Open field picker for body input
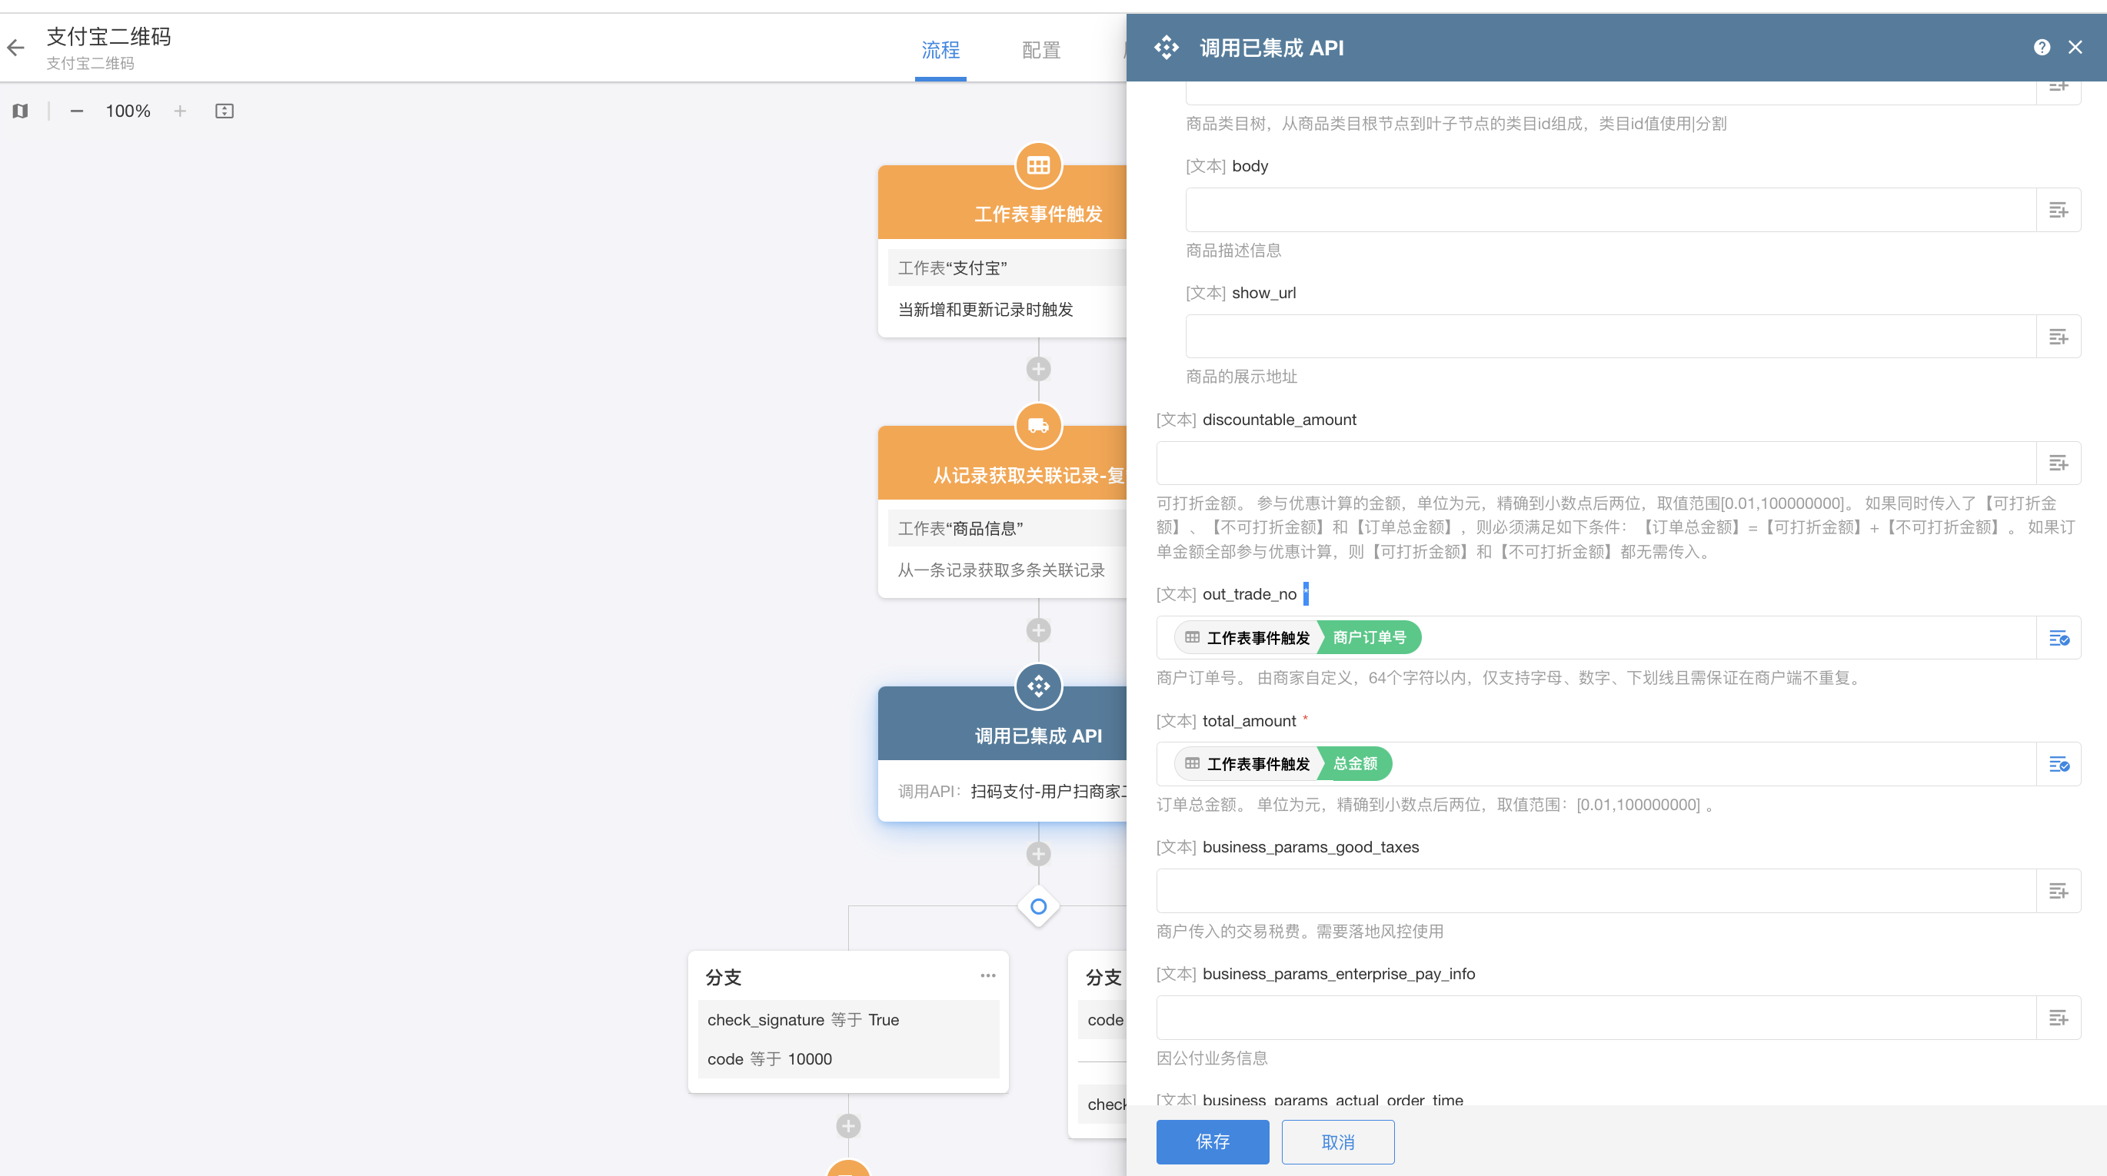 tap(2058, 210)
